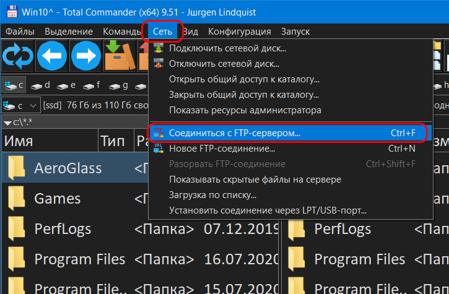449x294 pixels.
Task: Go back with the left arrow icon
Action: pos(52,56)
